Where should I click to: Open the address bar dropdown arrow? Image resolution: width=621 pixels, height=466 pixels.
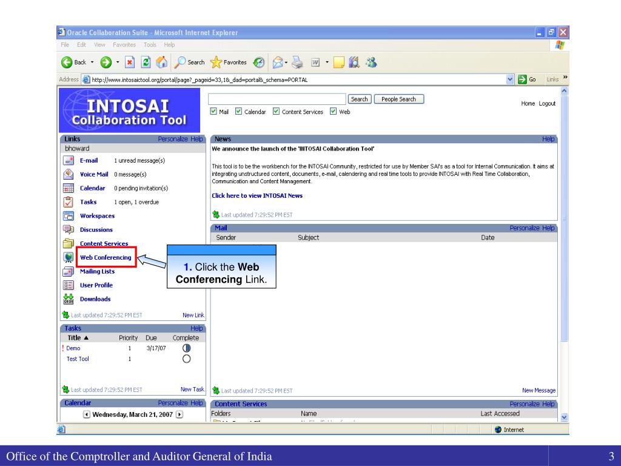click(x=510, y=79)
